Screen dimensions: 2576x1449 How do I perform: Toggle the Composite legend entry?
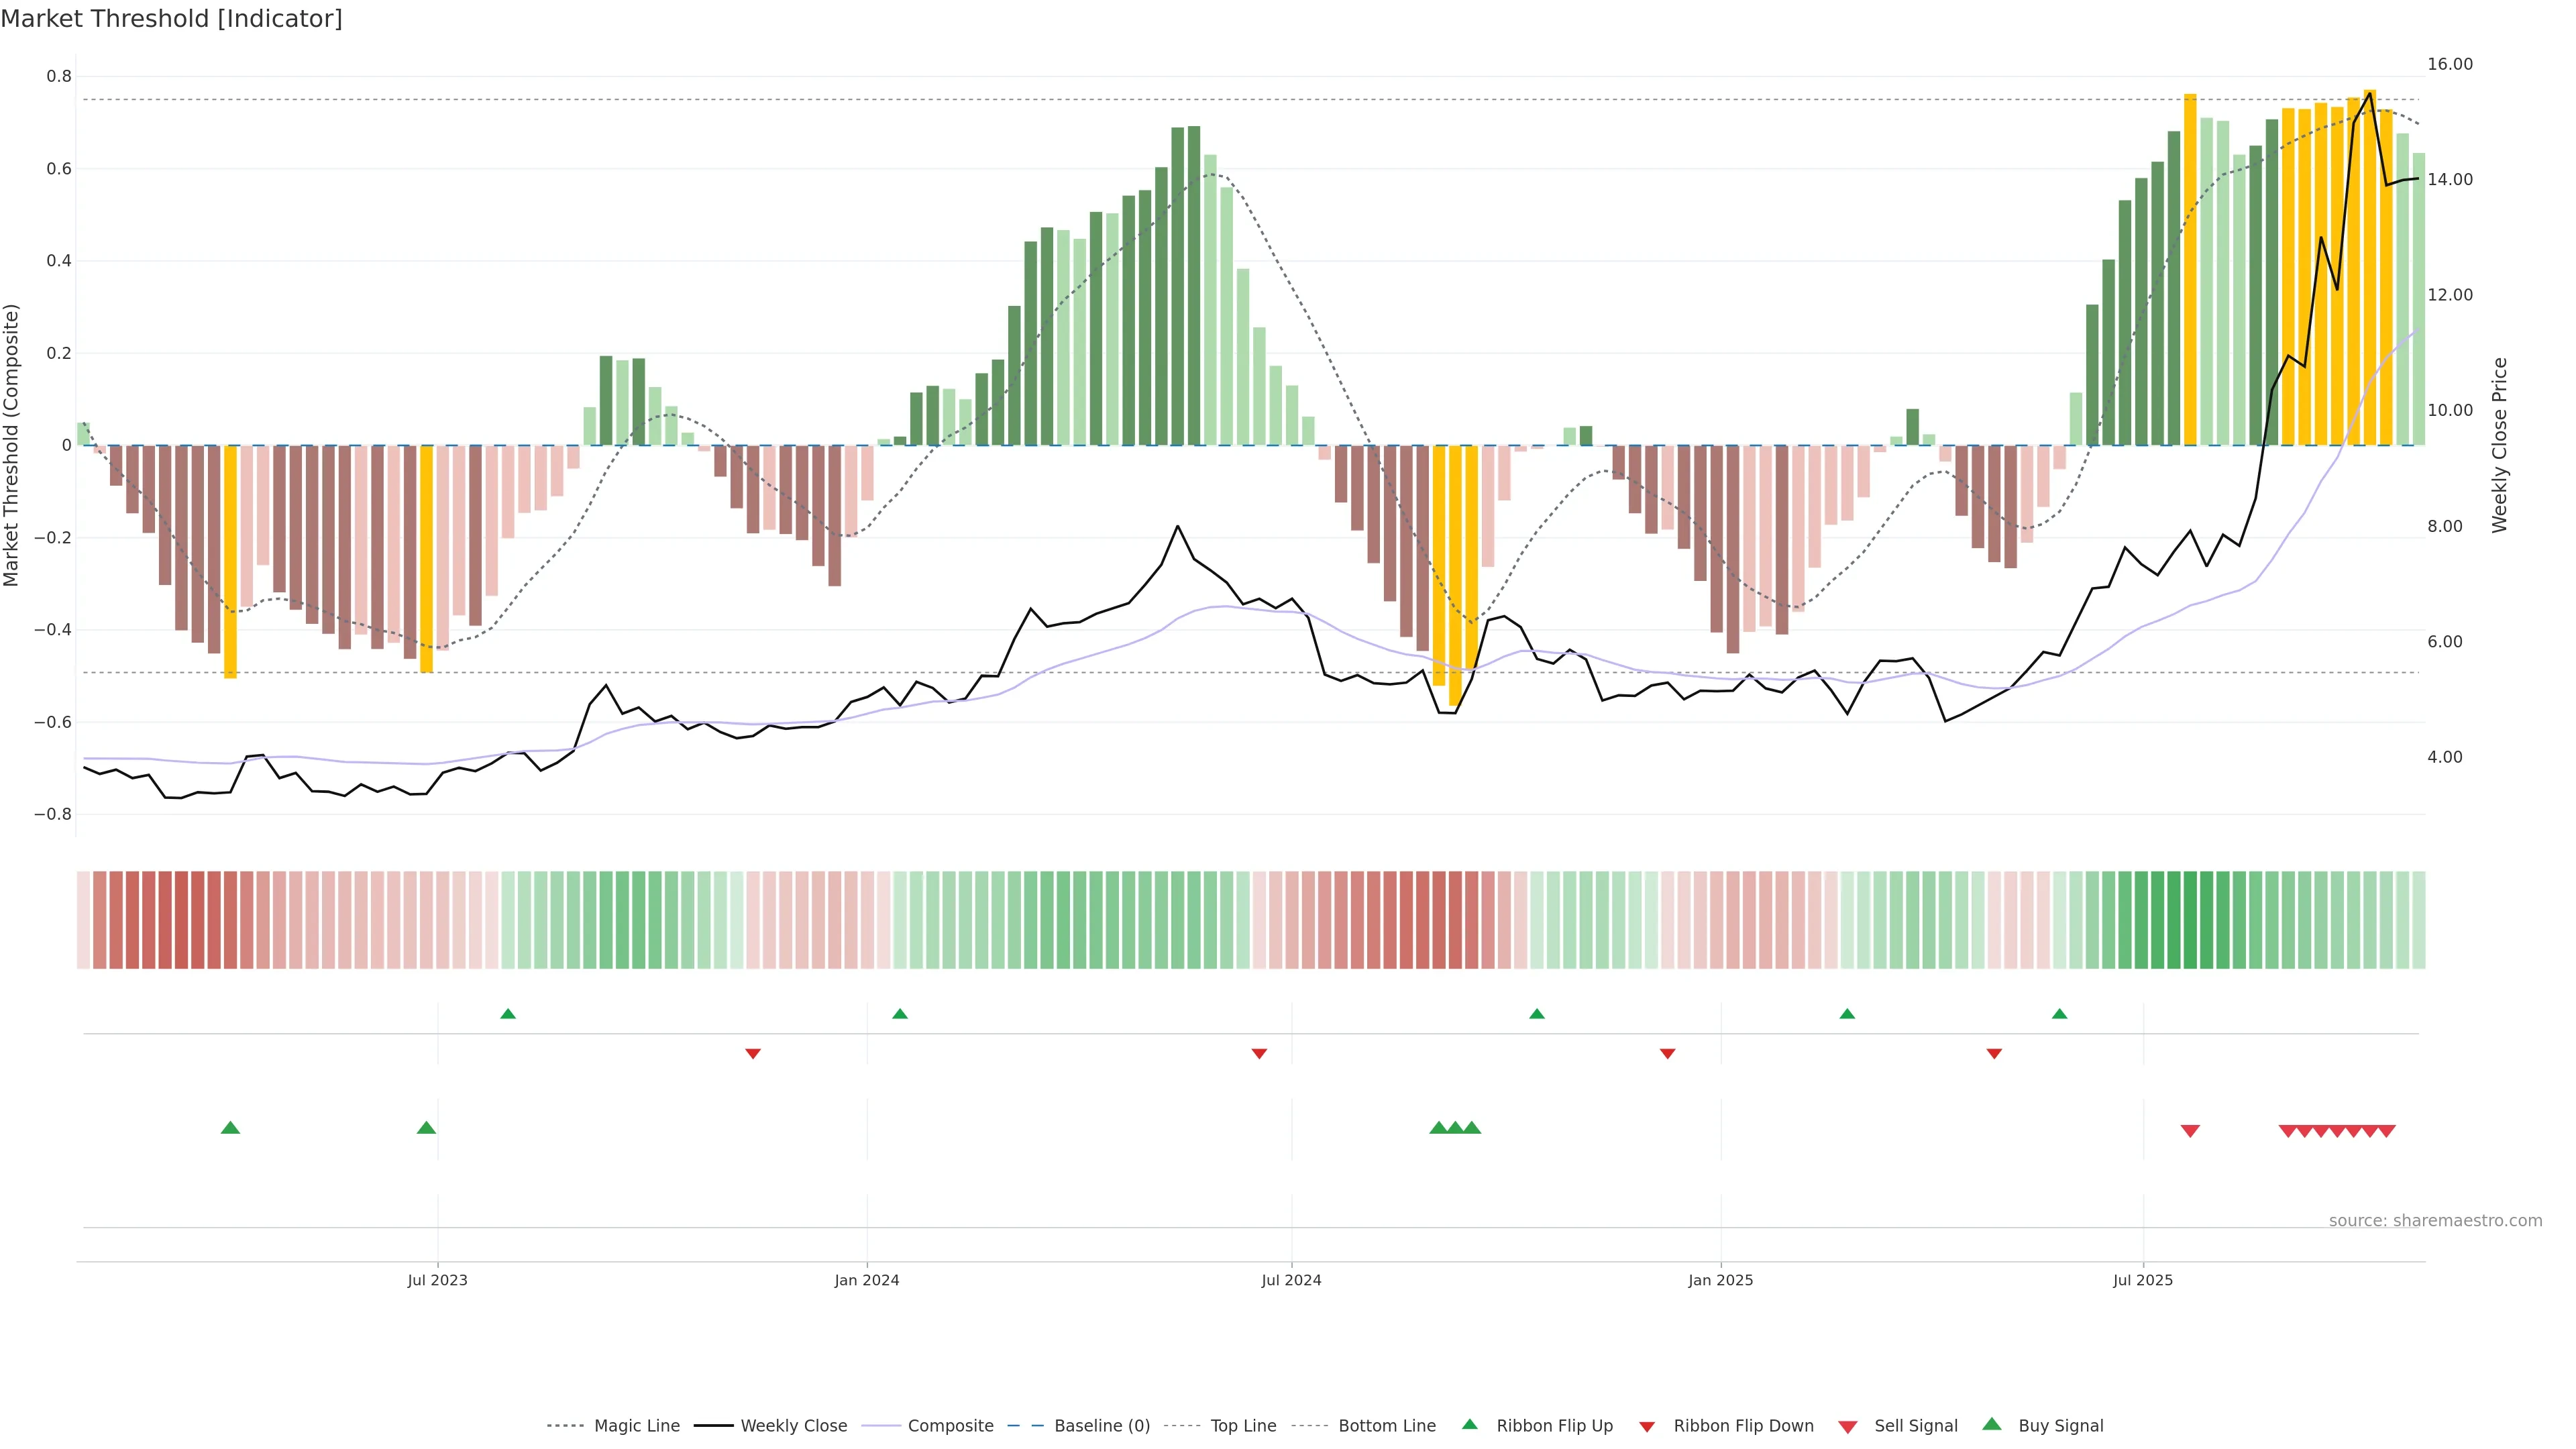[950, 1426]
